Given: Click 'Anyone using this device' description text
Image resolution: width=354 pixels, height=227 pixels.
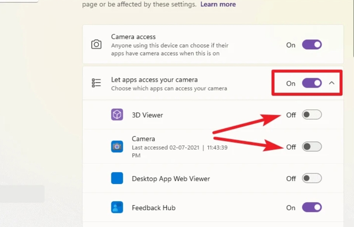Looking at the screenshot, I should click(170, 49).
